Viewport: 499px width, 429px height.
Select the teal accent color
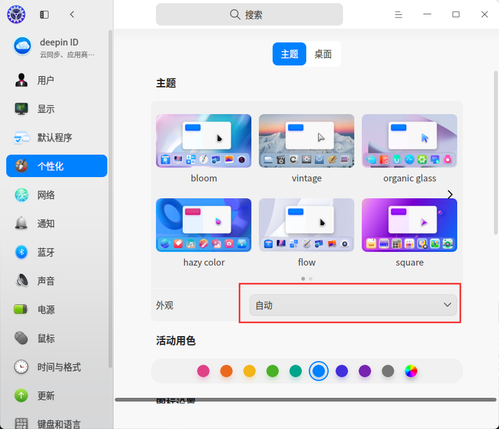pyautogui.click(x=296, y=371)
